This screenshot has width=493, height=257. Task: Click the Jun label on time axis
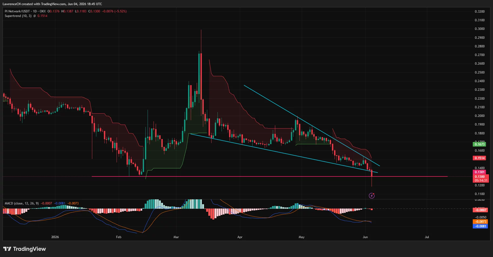[x=365, y=237]
